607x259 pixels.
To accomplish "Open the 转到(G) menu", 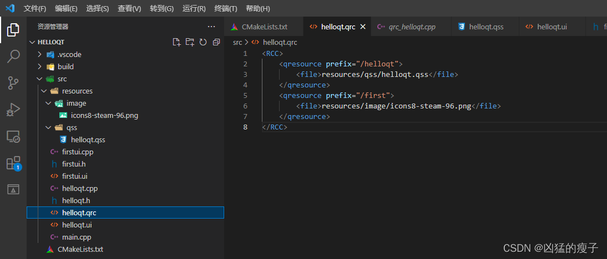I will [x=162, y=8].
